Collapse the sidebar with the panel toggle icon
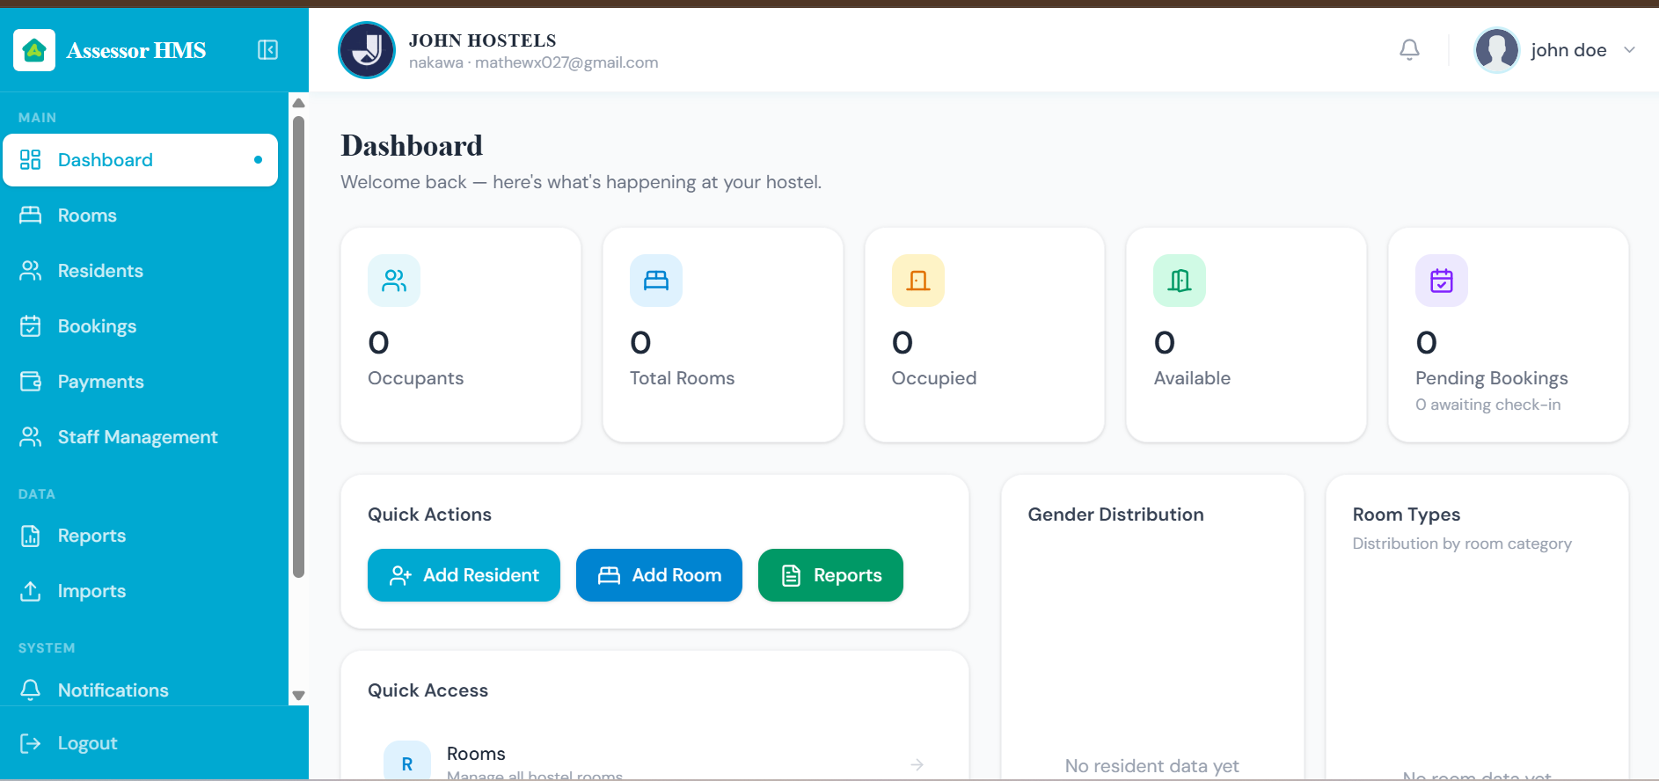The height and width of the screenshot is (781, 1659). 268,50
